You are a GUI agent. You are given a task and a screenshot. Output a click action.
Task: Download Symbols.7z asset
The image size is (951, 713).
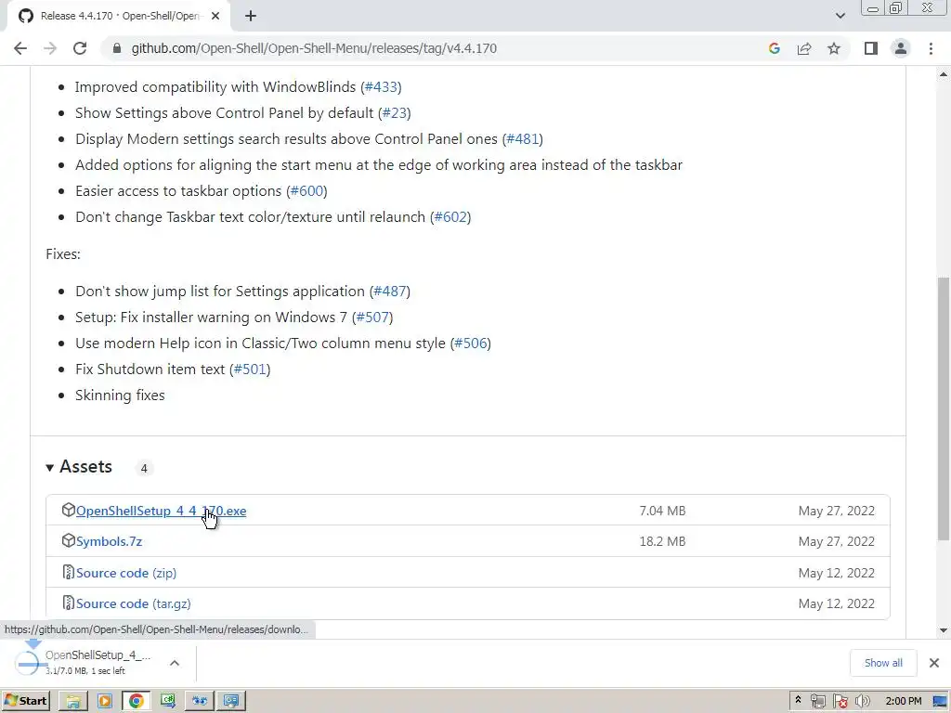tap(110, 541)
